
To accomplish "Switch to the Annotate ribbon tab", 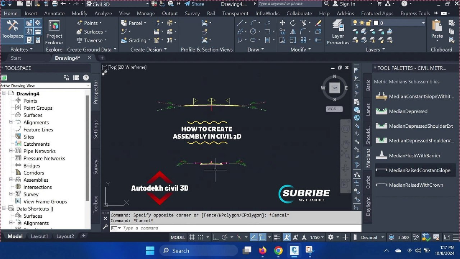I will coord(54,13).
